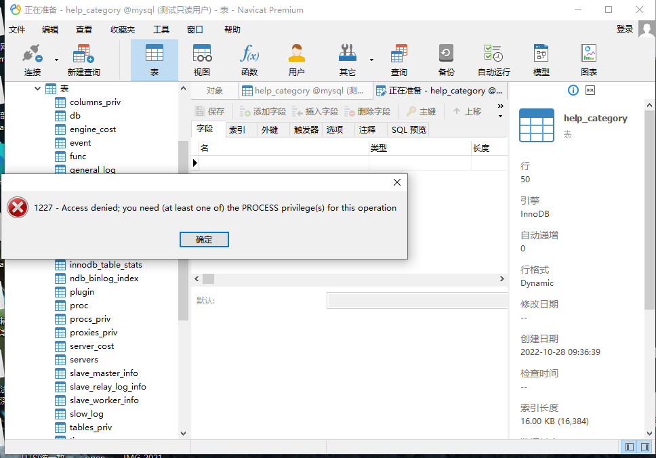Click the 添加字段 button
The height and width of the screenshot is (458, 656).
[263, 111]
